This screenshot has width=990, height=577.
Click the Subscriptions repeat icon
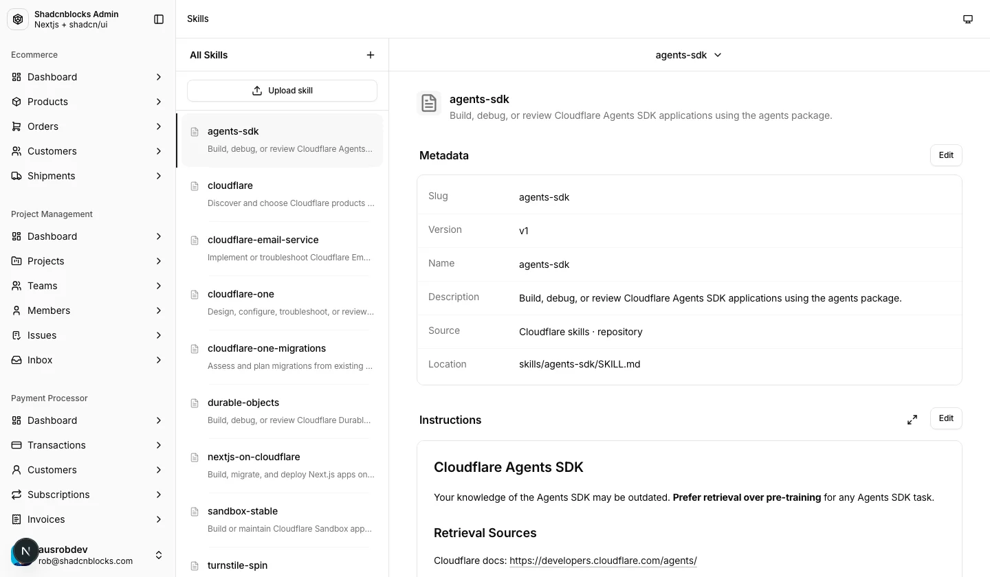pos(16,495)
